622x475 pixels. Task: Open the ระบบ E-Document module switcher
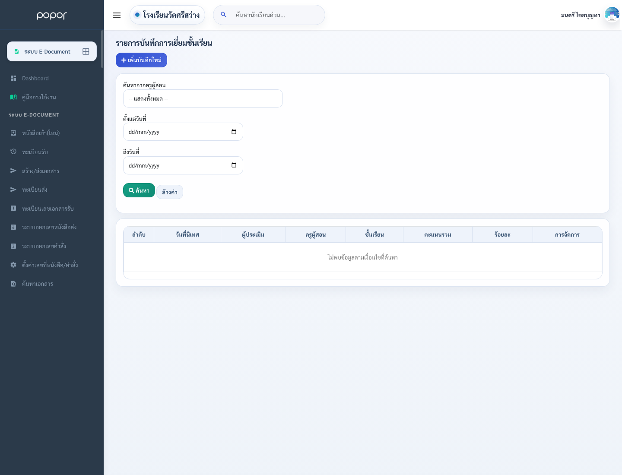coord(52,51)
